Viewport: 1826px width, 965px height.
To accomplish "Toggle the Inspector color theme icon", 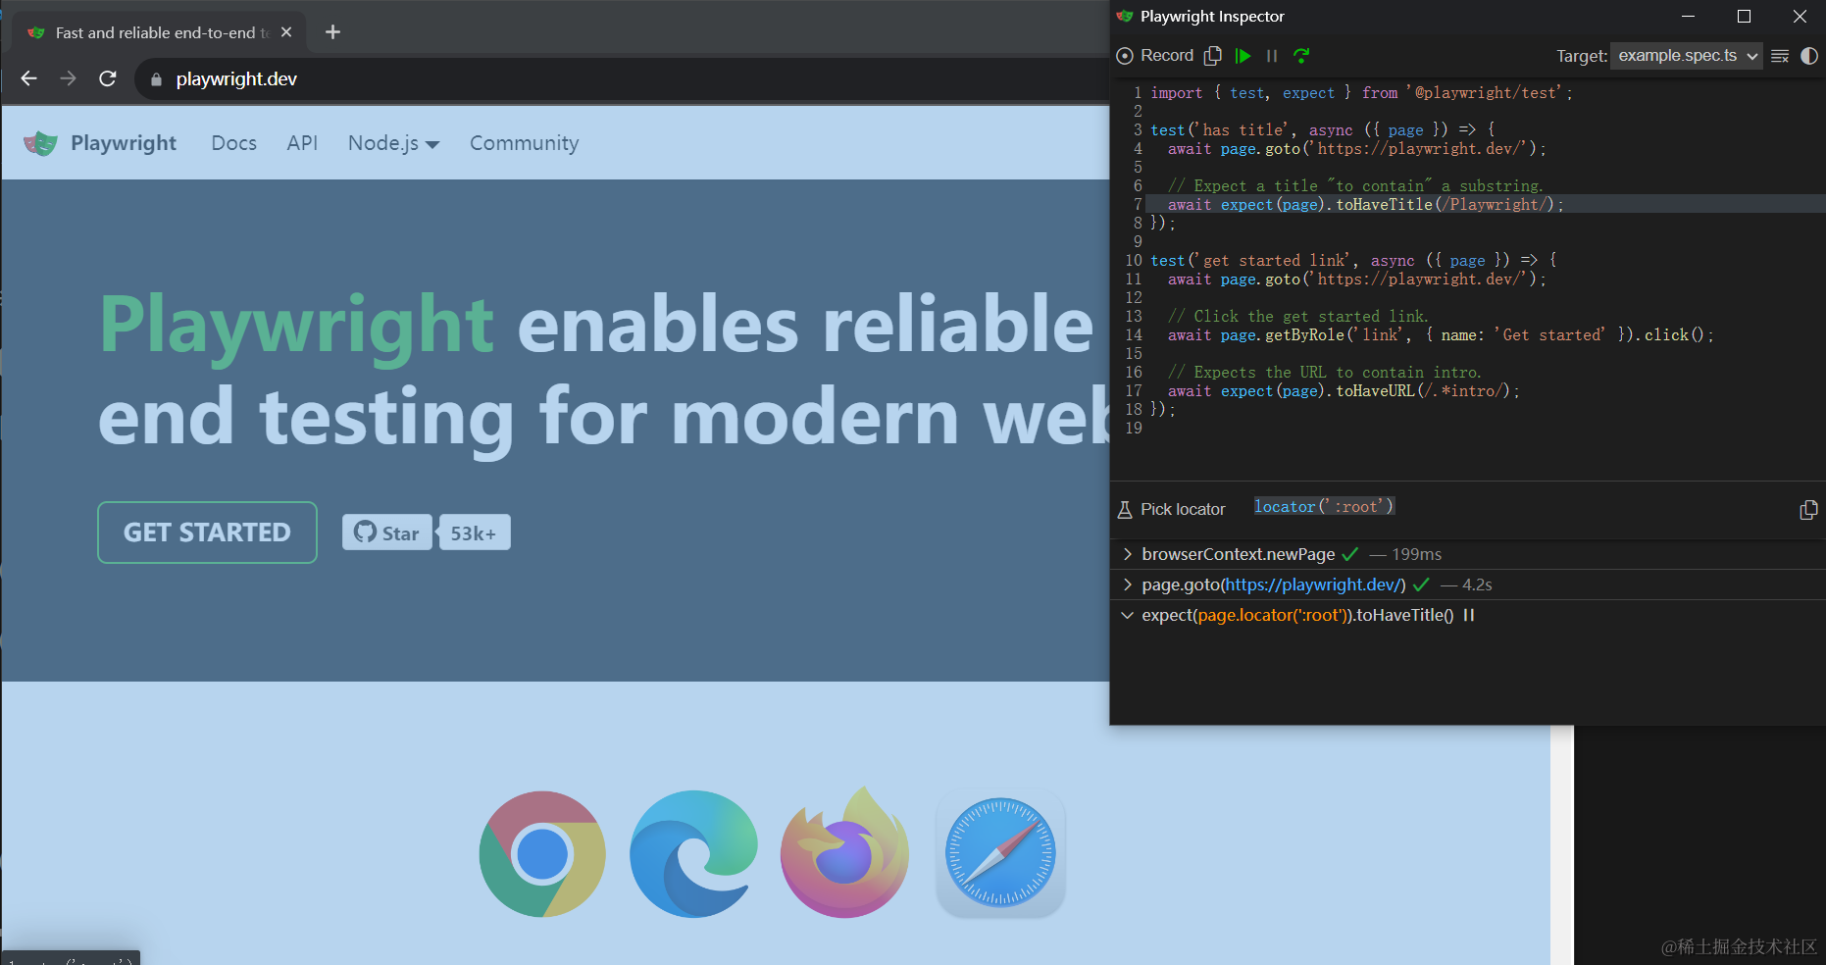I will [x=1809, y=56].
